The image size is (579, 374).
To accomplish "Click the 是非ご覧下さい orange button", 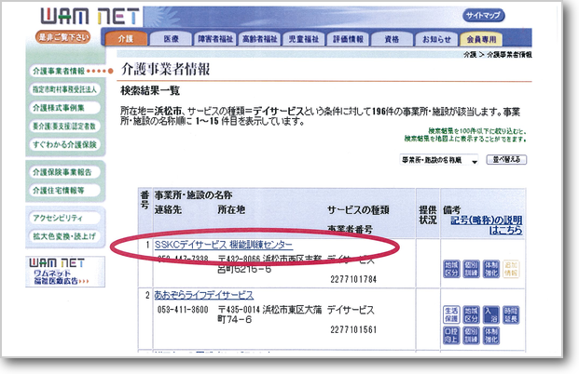I will [x=63, y=37].
